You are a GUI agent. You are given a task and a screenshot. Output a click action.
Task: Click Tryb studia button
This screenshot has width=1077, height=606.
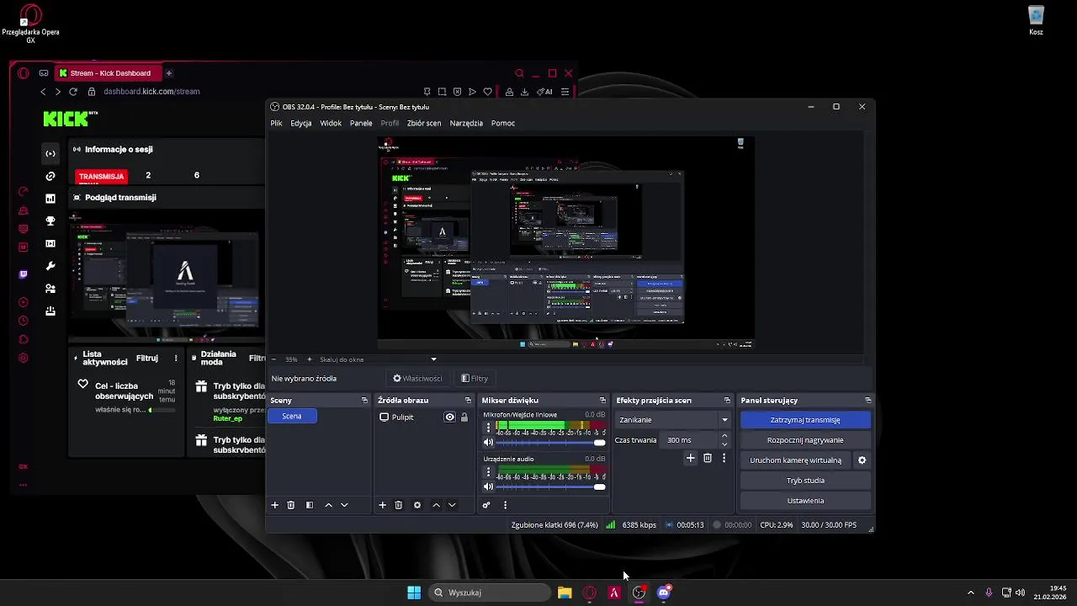pyautogui.click(x=805, y=481)
